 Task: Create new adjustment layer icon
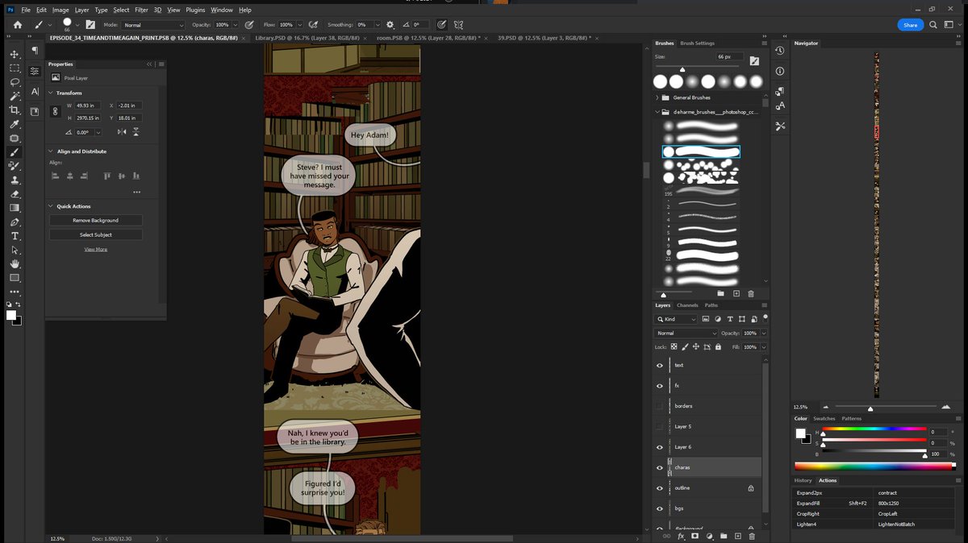coord(709,536)
